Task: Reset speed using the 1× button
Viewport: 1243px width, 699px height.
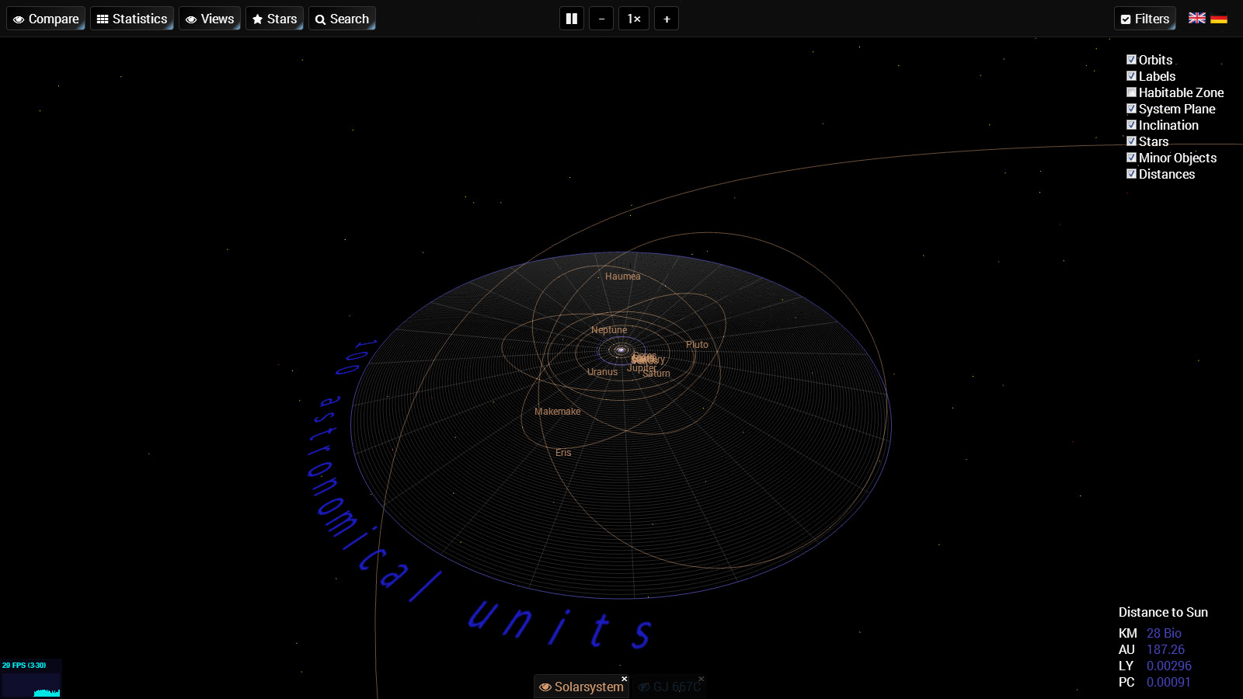Action: 634,19
